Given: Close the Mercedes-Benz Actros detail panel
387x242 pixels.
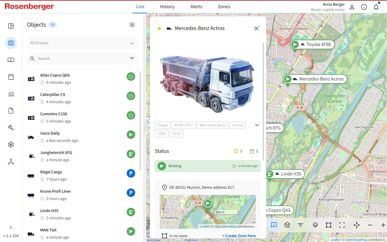Looking at the screenshot, I should [256, 28].
